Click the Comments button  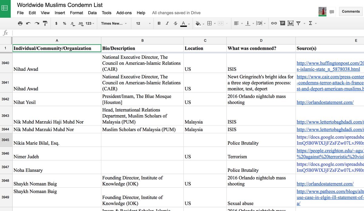coord(351,12)
